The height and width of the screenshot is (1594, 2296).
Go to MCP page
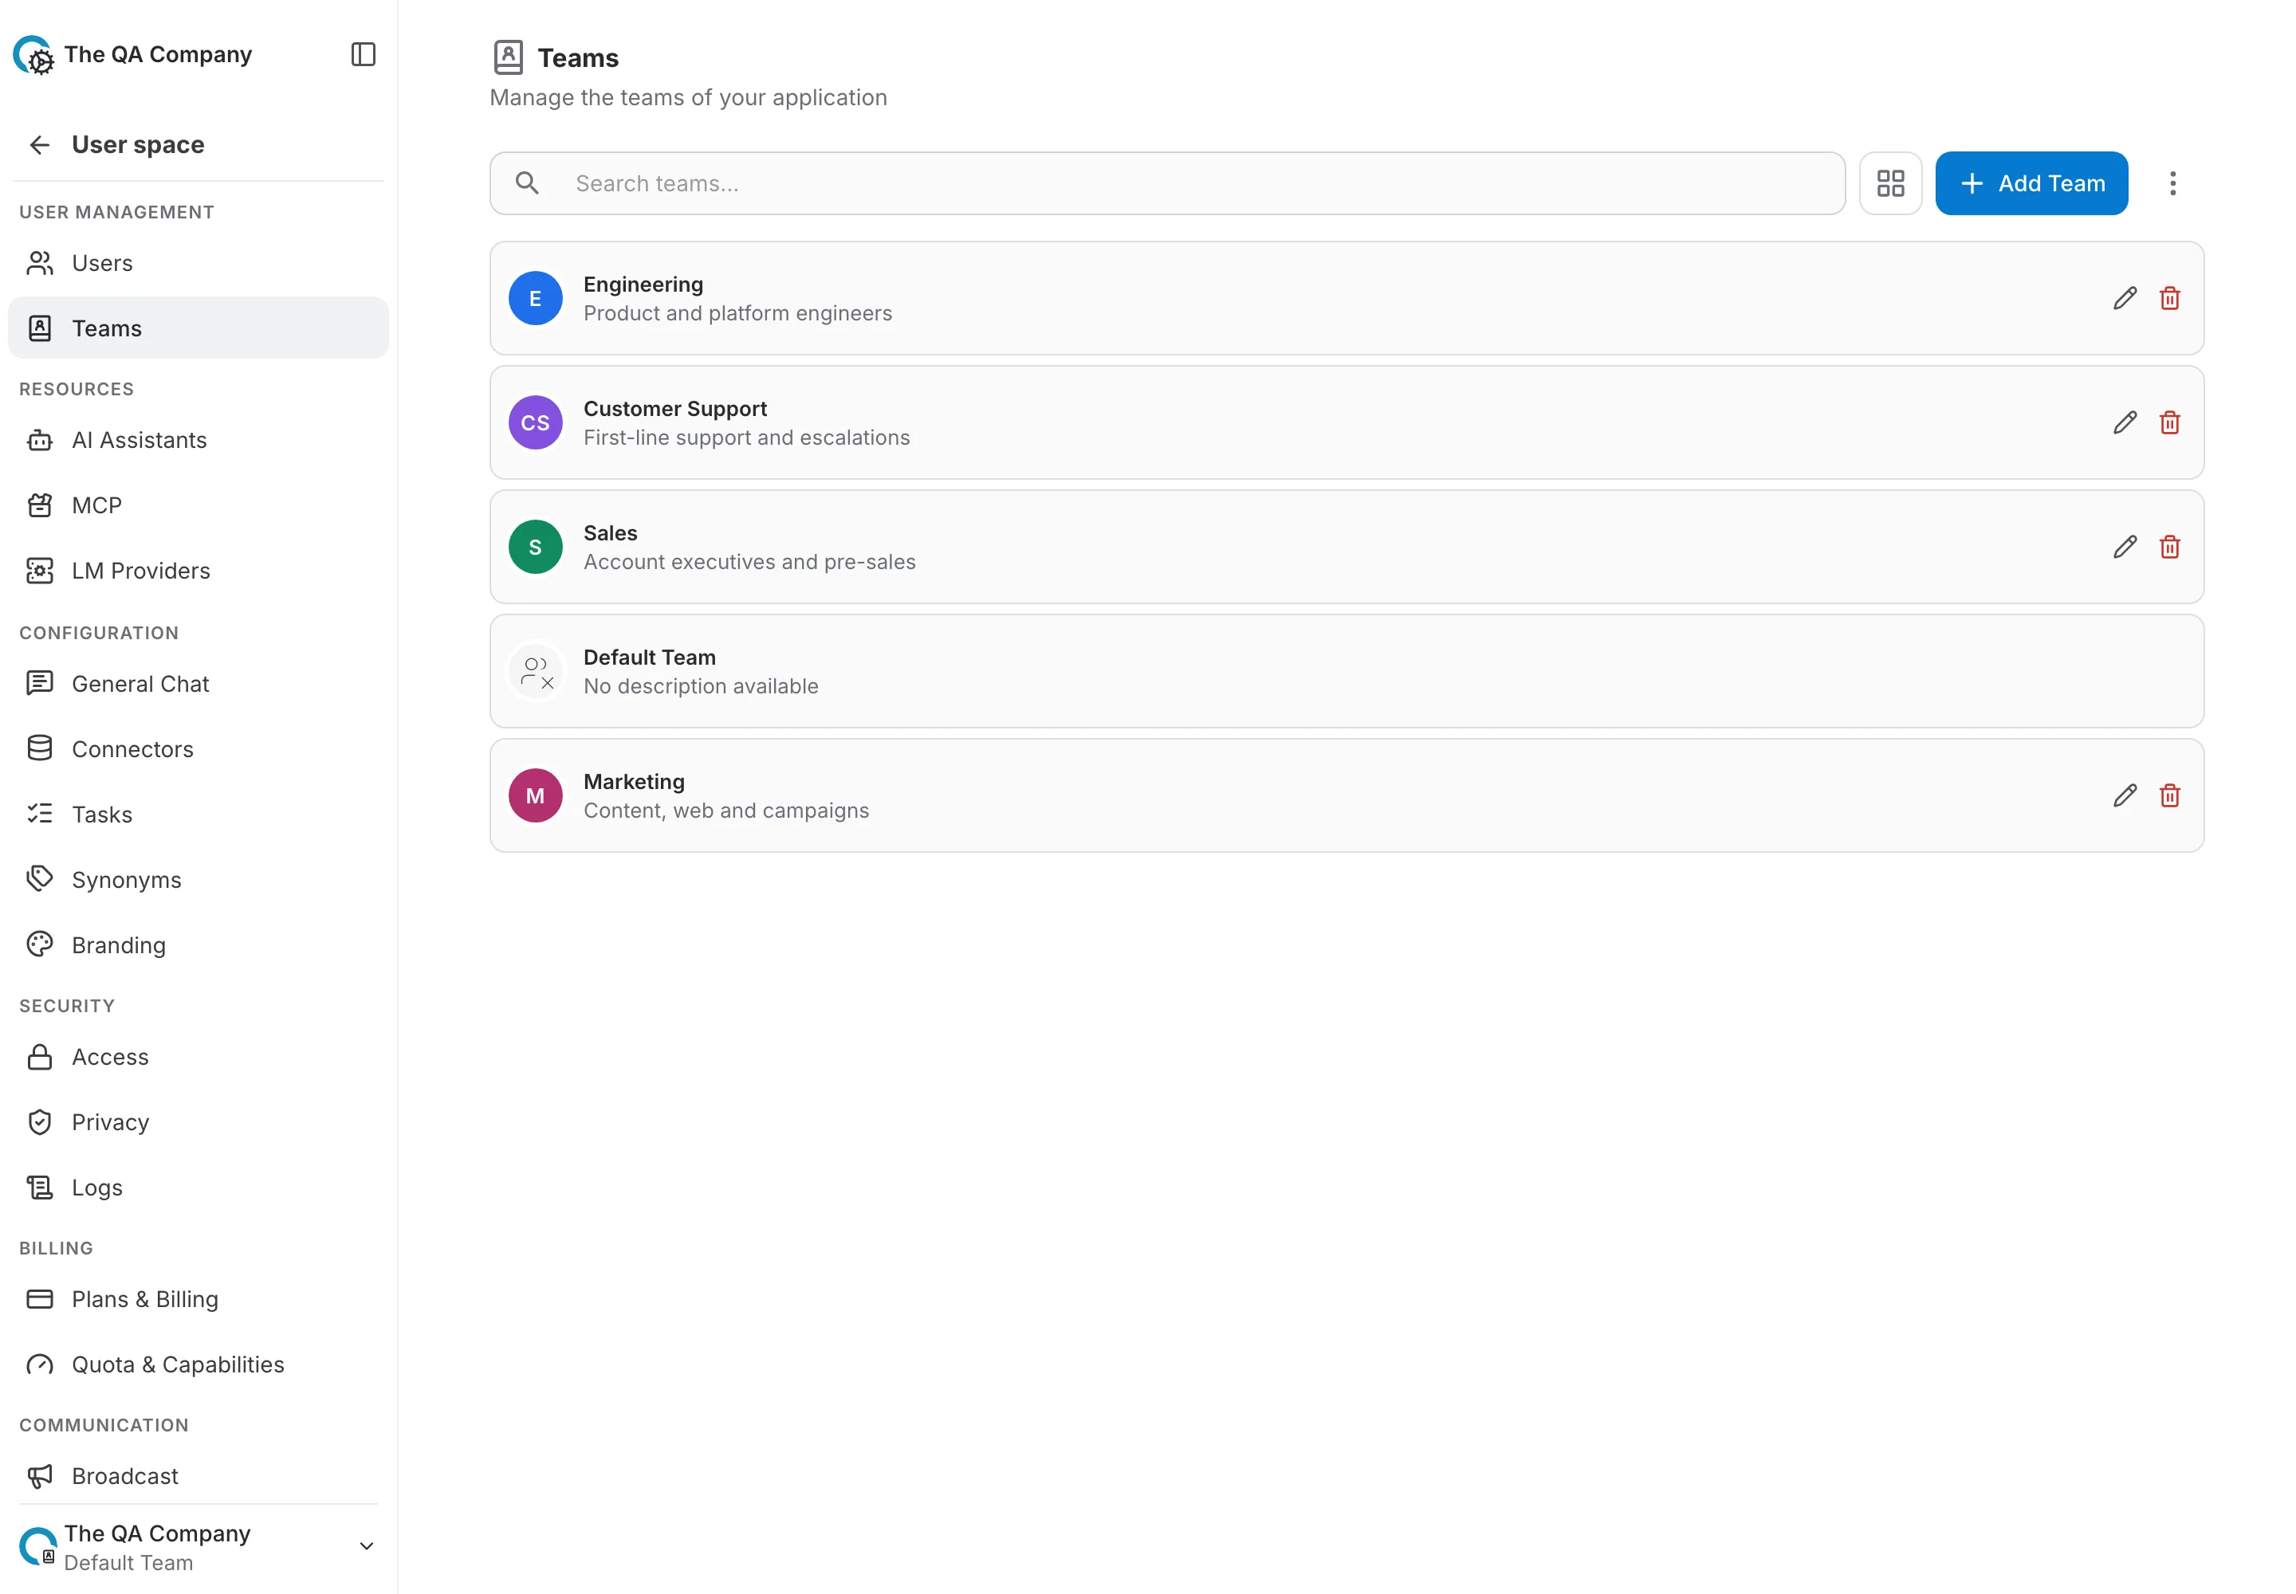pyautogui.click(x=198, y=505)
